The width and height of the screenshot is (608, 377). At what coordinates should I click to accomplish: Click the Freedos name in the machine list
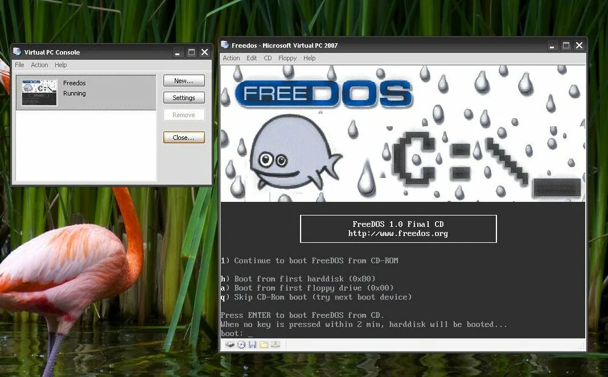[x=75, y=83]
